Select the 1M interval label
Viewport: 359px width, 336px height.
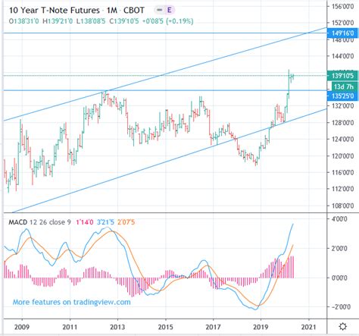(111, 11)
